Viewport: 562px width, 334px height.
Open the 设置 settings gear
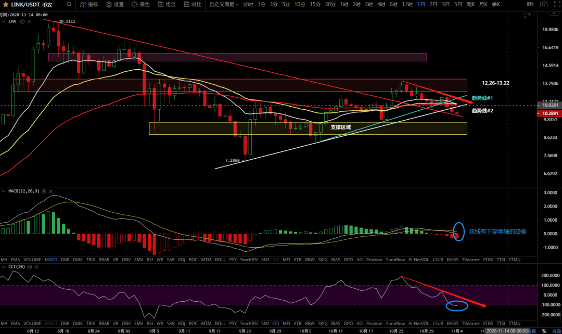tap(114, 4)
